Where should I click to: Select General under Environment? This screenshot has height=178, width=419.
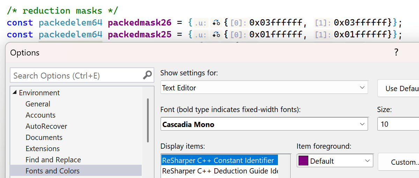pos(38,104)
